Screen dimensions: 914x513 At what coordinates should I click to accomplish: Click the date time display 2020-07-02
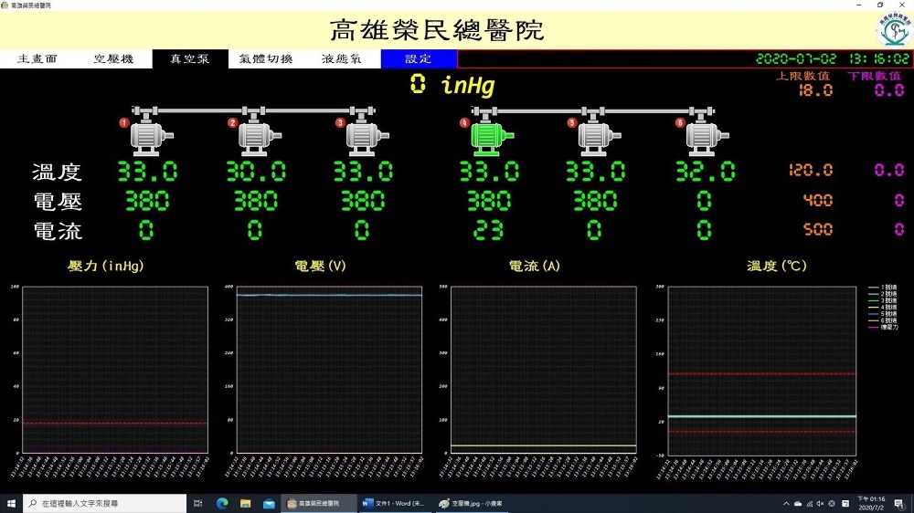click(x=796, y=58)
